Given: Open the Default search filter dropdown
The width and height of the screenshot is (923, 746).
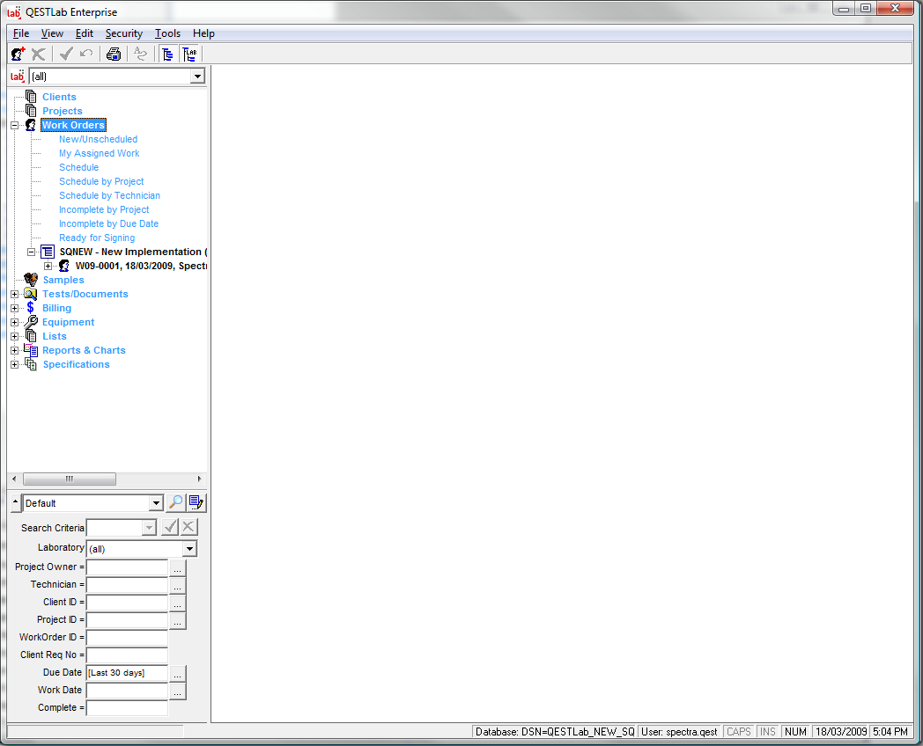Looking at the screenshot, I should coord(156,503).
